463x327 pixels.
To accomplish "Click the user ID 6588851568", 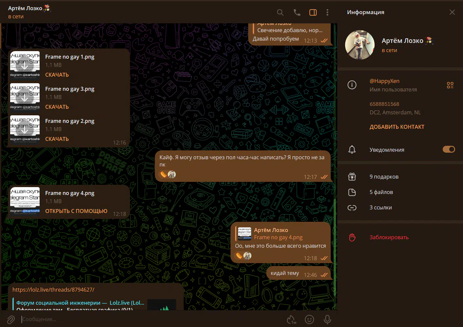I will coord(384,104).
